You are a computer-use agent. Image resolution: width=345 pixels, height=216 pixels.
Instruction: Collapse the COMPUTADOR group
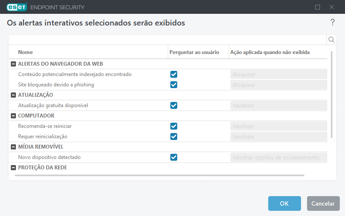point(13,116)
